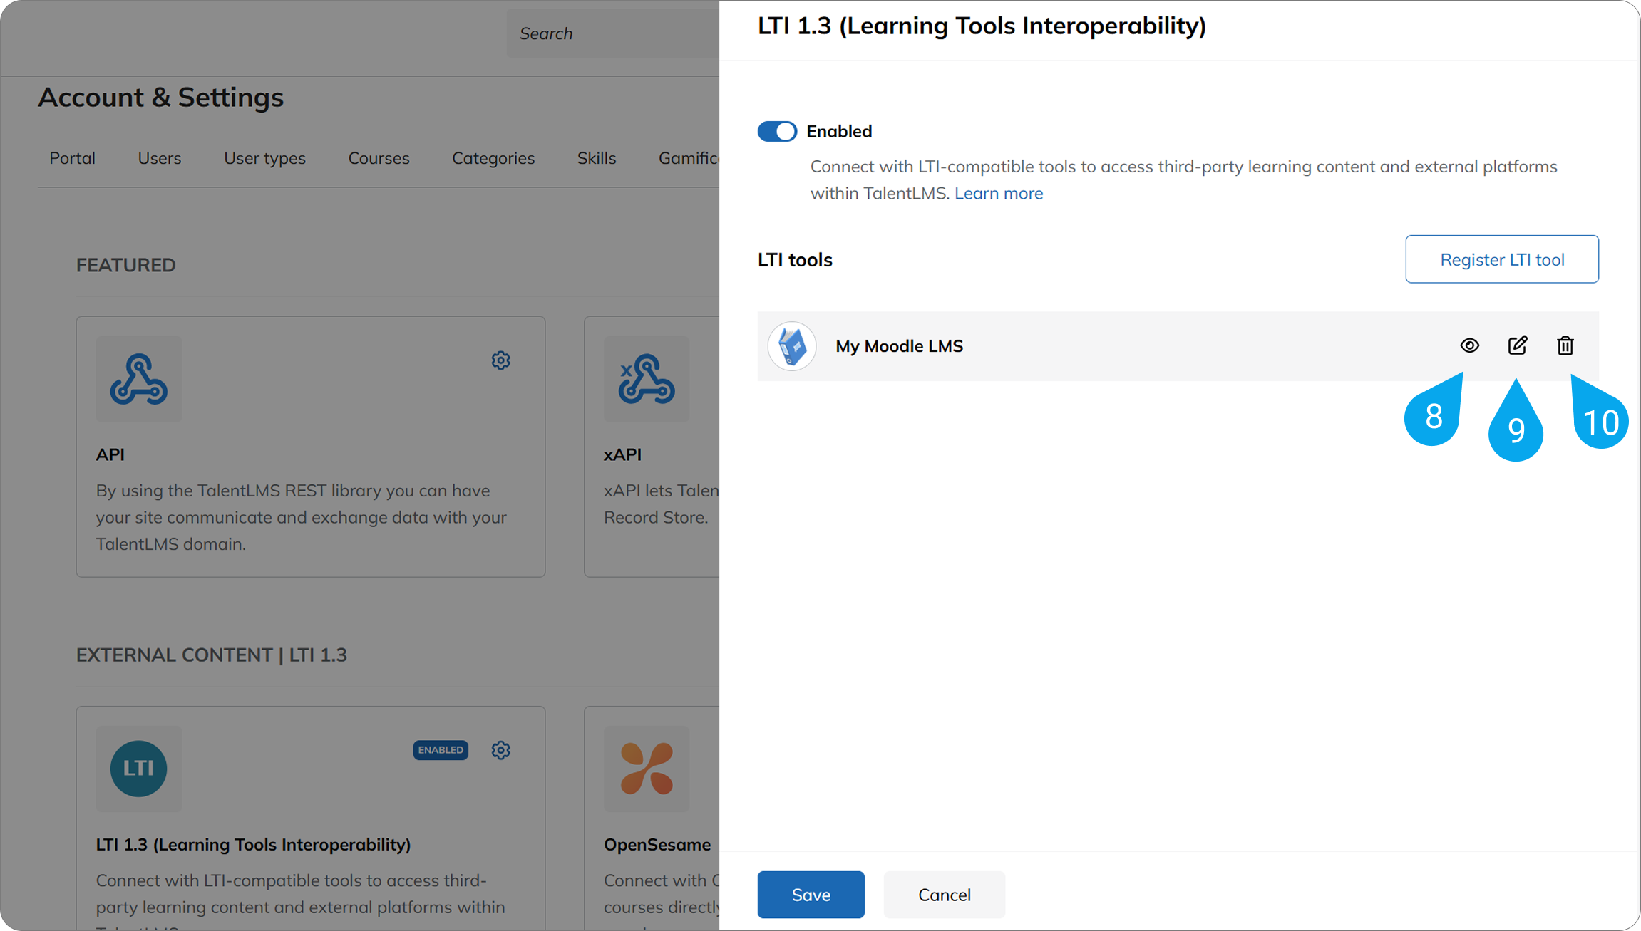Focus the Search field
Screen dimensions: 1641x931
(x=613, y=33)
